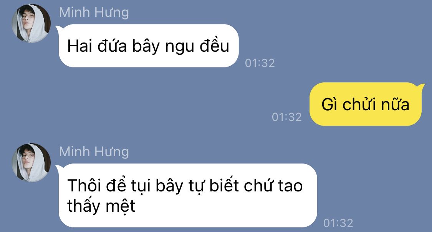Select the sender name above 'Thôi để tụi bây' message
The height and width of the screenshot is (232, 432).
click(94, 152)
